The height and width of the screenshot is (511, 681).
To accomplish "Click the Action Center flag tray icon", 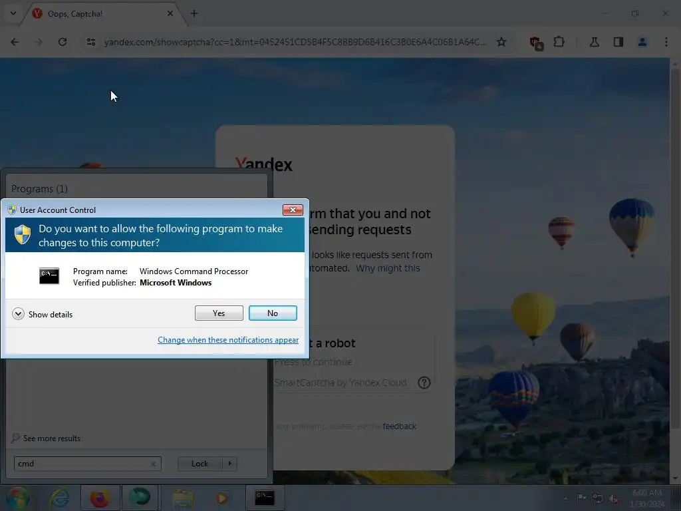I will [x=581, y=498].
